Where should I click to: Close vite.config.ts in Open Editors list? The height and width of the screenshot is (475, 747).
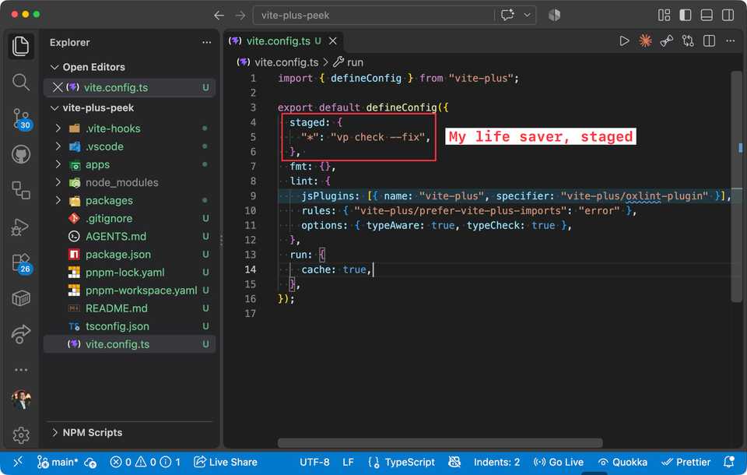point(58,87)
